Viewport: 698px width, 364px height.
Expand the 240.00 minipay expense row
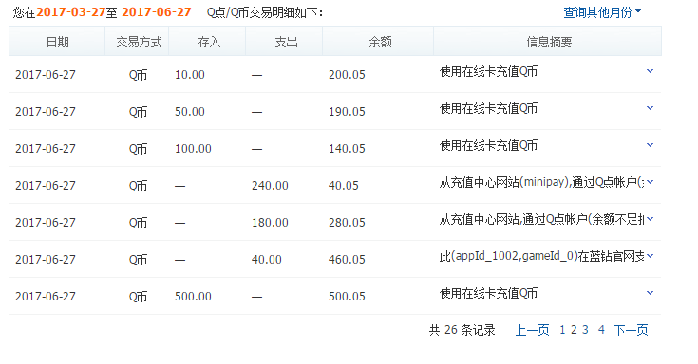pyautogui.click(x=650, y=182)
